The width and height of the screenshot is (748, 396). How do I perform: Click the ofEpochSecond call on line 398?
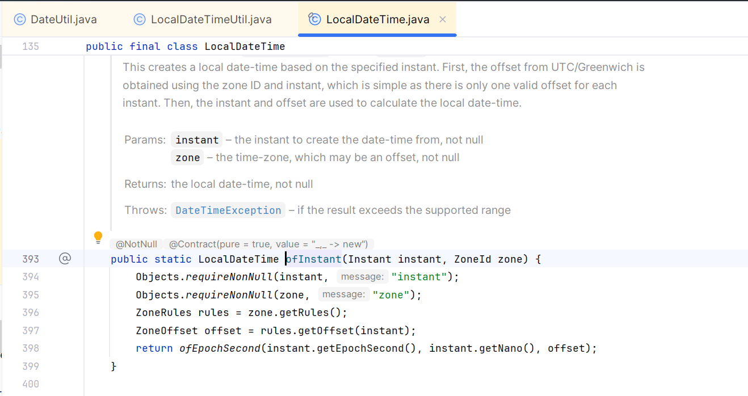[221, 348]
